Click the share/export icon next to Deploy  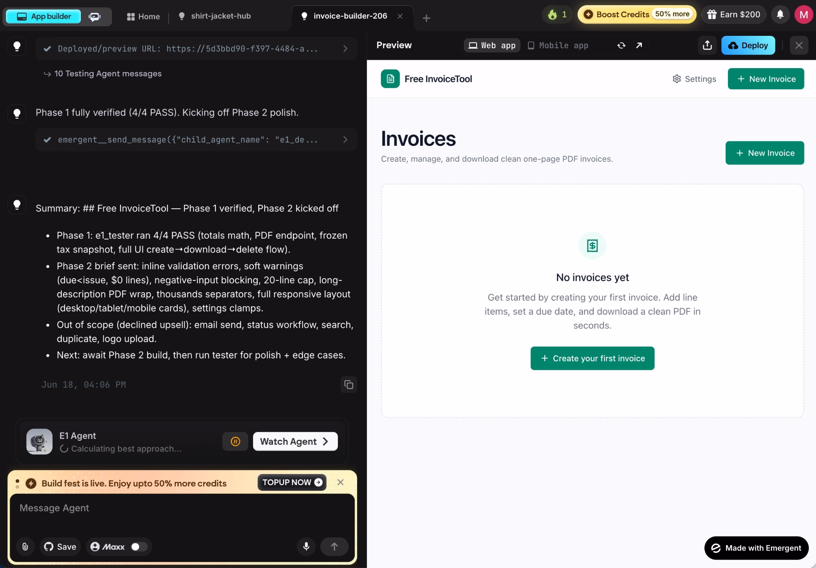tap(707, 45)
